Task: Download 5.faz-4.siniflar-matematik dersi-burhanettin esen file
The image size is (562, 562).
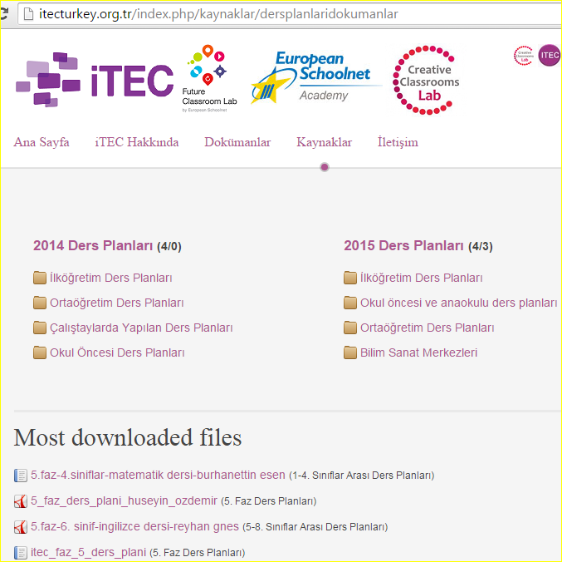Action: [x=158, y=476]
